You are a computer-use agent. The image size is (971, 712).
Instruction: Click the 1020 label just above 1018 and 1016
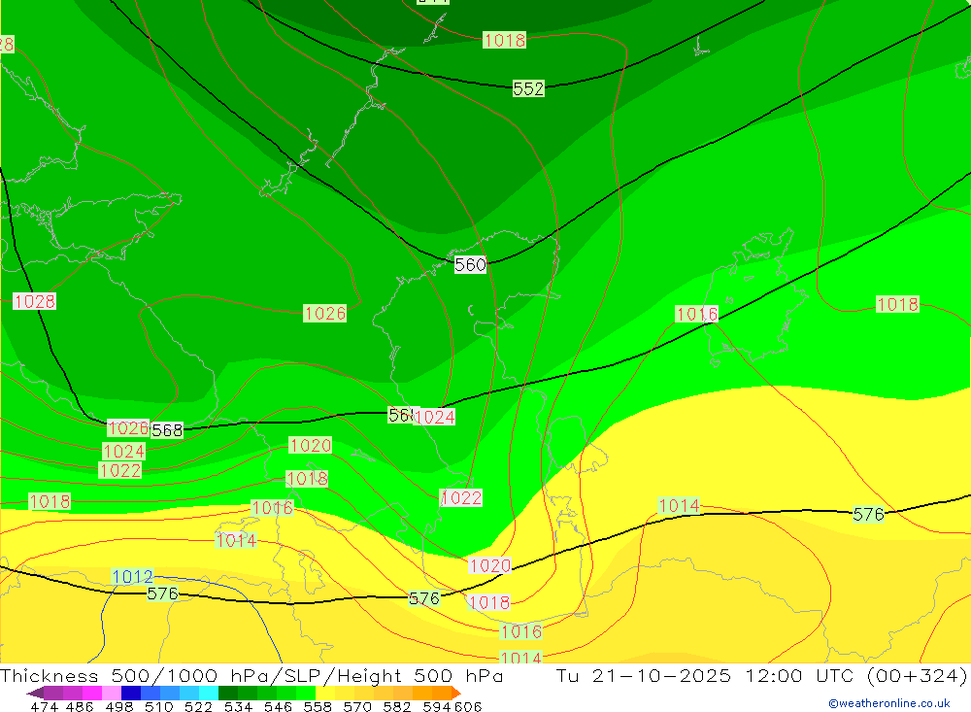coord(489,565)
